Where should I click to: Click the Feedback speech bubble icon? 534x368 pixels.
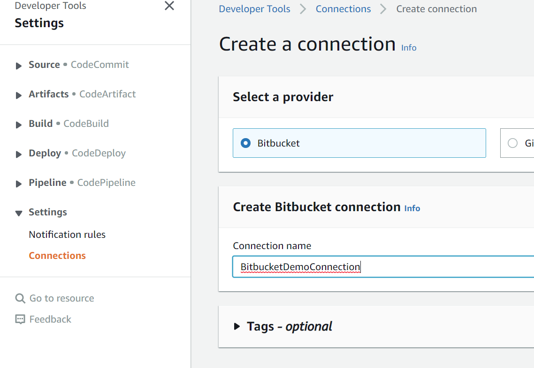point(20,319)
